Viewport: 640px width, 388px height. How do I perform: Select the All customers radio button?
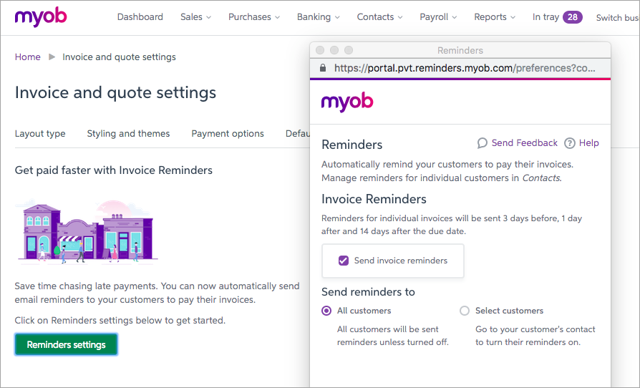[x=326, y=311]
